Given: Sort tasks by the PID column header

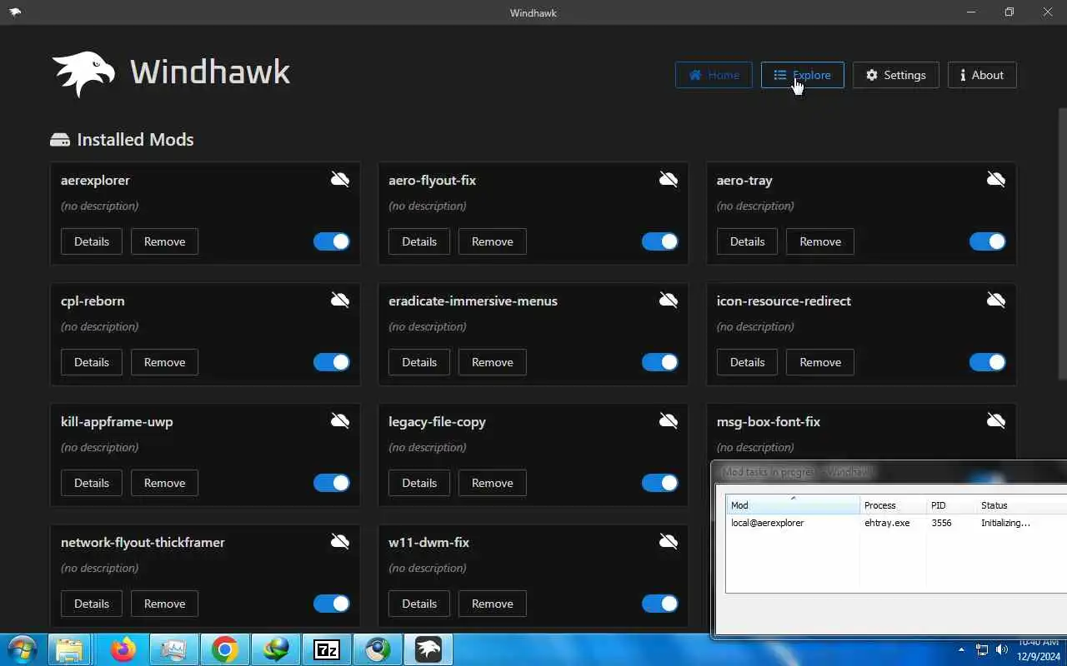Looking at the screenshot, I should [951, 505].
